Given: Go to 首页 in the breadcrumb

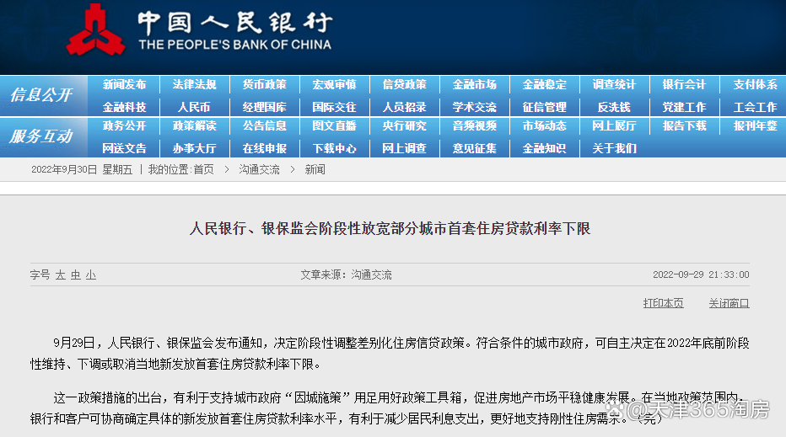Looking at the screenshot, I should [x=203, y=170].
